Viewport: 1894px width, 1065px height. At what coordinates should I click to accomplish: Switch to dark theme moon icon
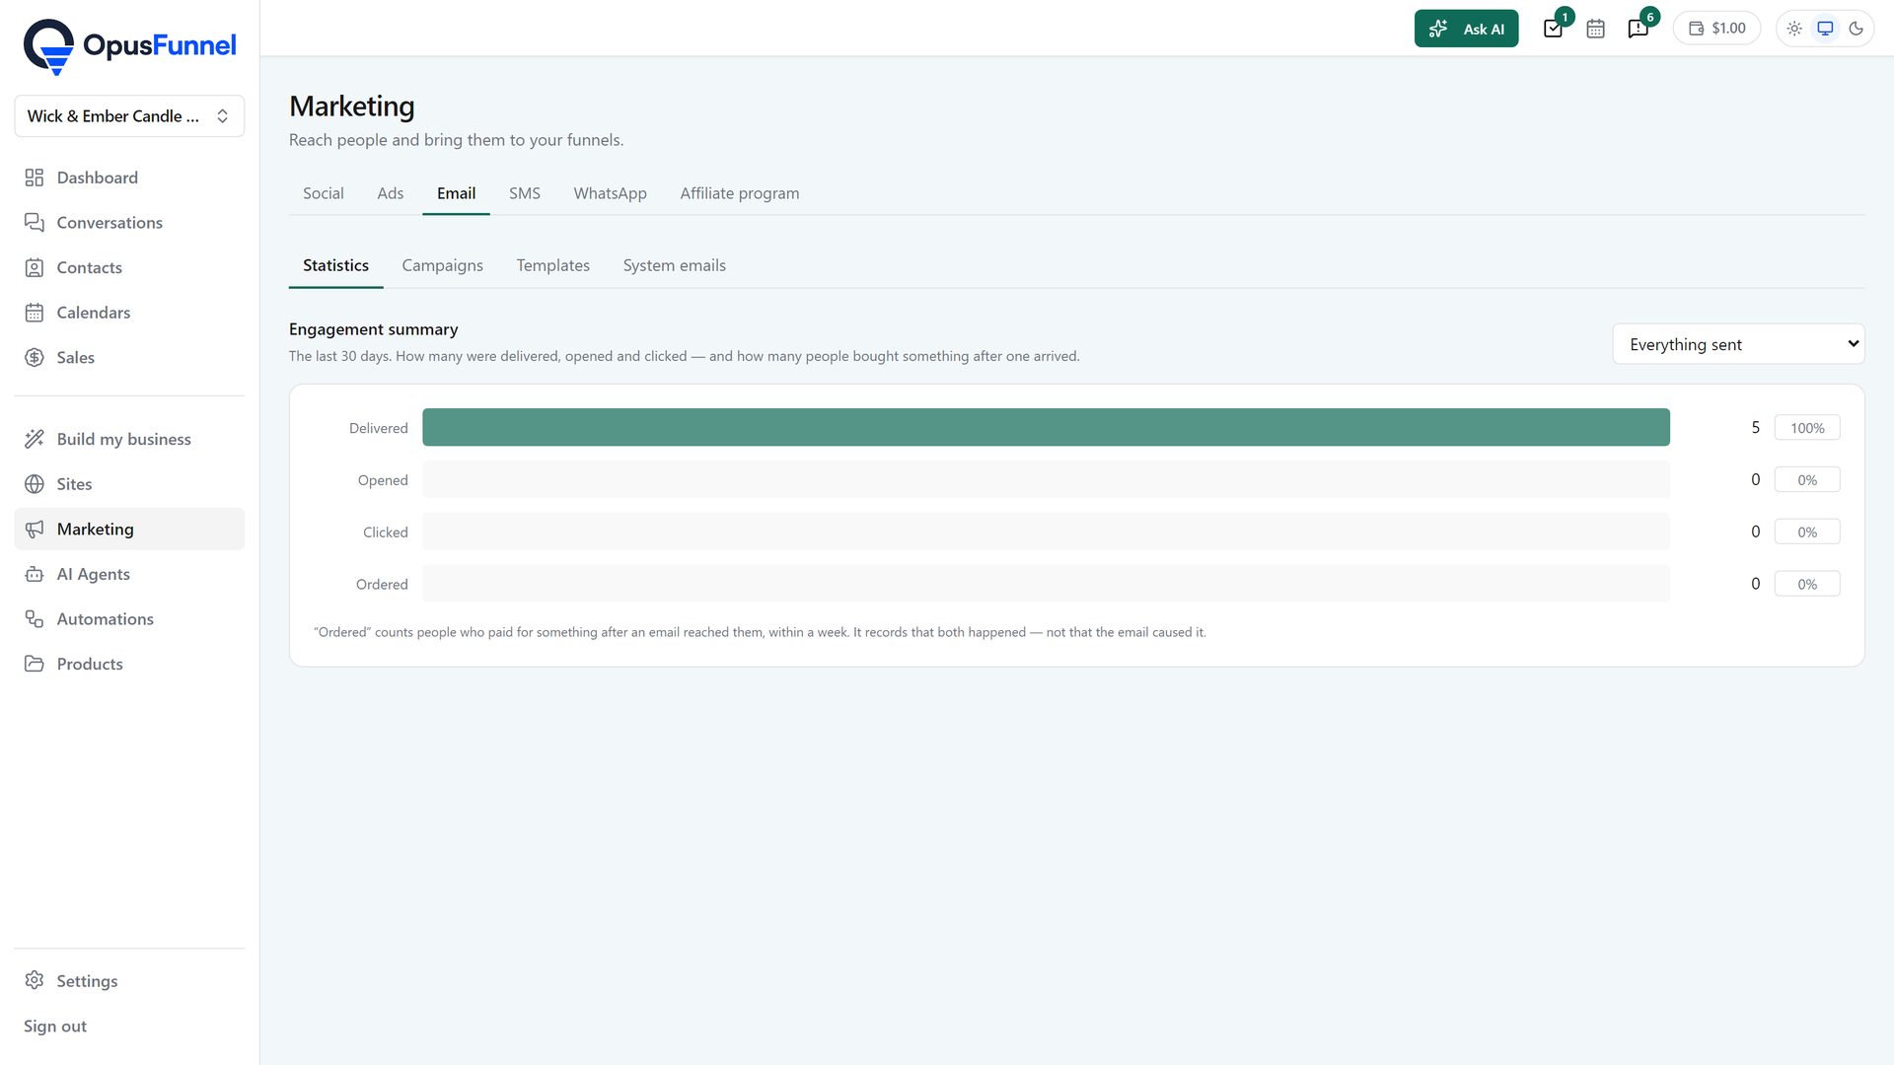(x=1856, y=29)
